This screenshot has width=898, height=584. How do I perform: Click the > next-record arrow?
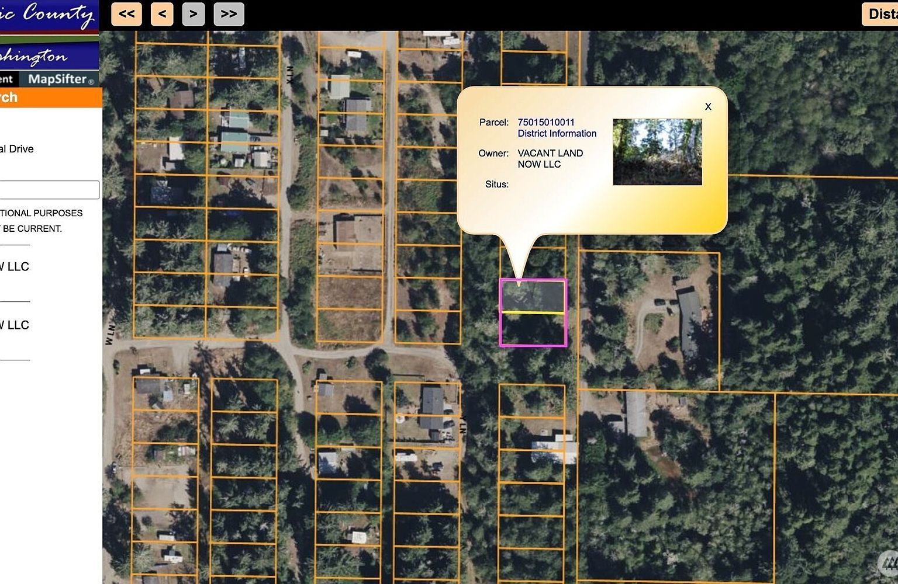tap(194, 13)
